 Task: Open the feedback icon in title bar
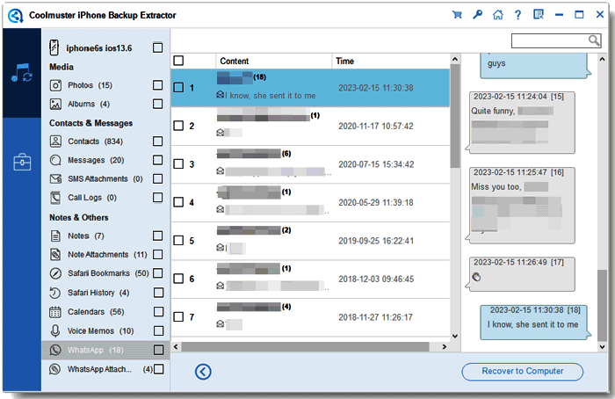(x=539, y=15)
